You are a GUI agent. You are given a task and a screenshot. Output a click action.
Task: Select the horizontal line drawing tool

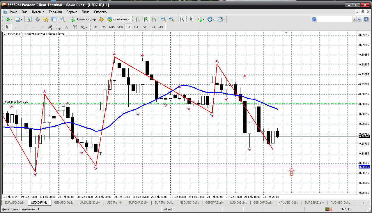coord(34,27)
